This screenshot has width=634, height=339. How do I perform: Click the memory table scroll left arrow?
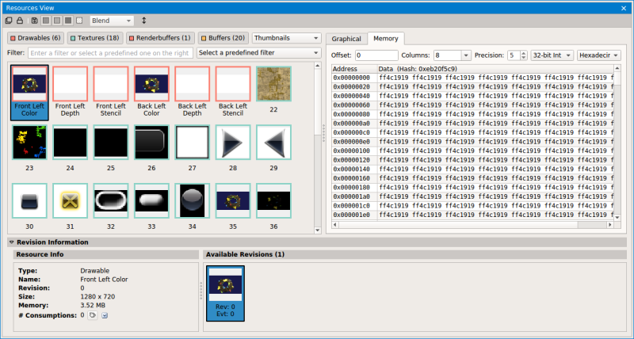(x=334, y=225)
